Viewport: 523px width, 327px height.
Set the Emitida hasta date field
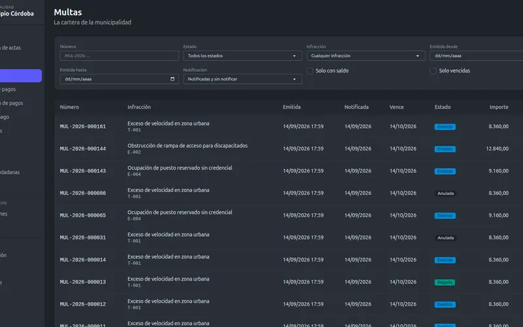click(x=120, y=79)
